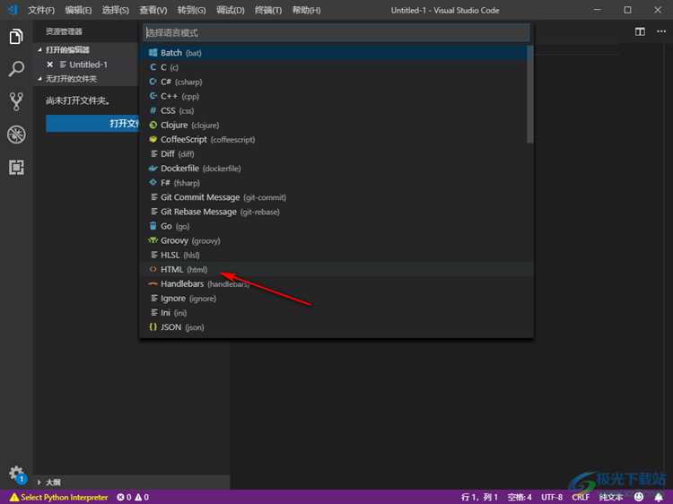This screenshot has height=504, width=673.
Task: Open the 帮助(H) menu
Action: tap(306, 10)
